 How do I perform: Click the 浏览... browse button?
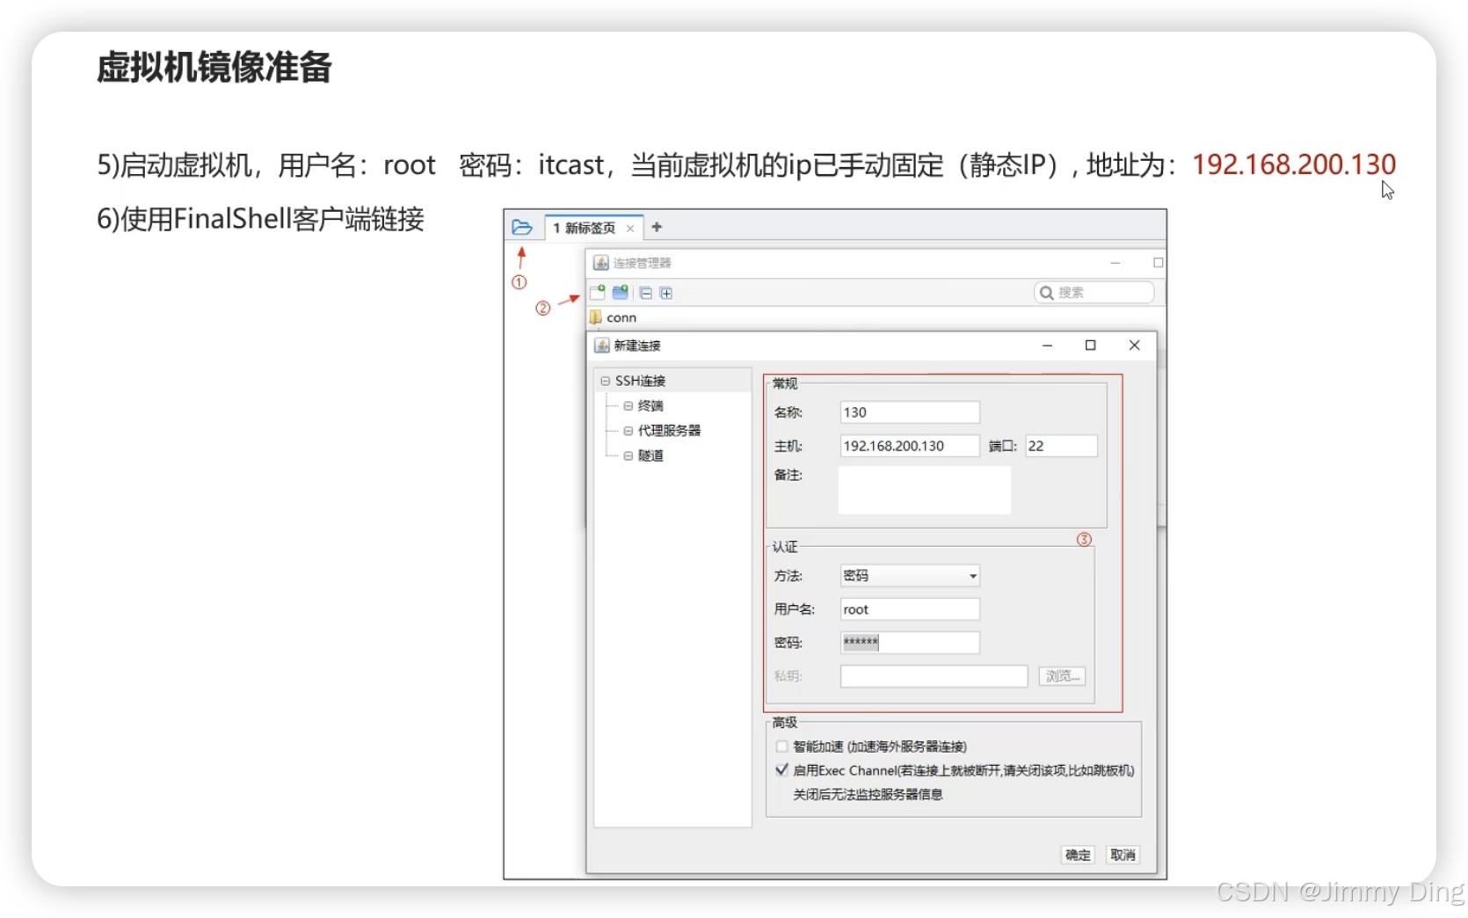coord(1062,676)
